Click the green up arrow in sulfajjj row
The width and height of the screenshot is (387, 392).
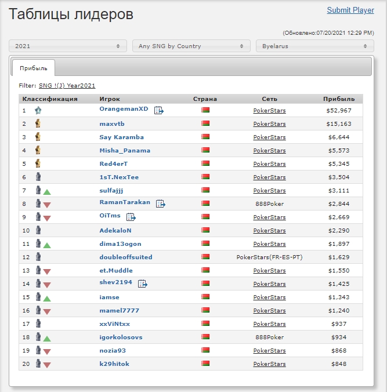pyautogui.click(x=47, y=192)
